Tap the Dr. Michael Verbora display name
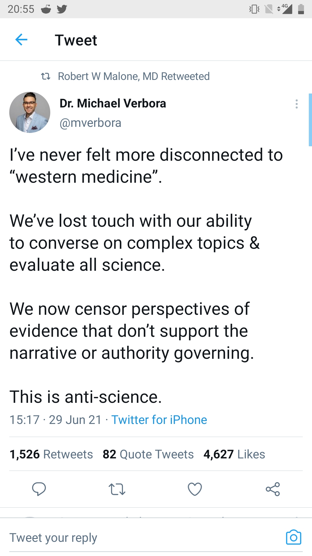This screenshot has height=556, width=312. (x=113, y=103)
